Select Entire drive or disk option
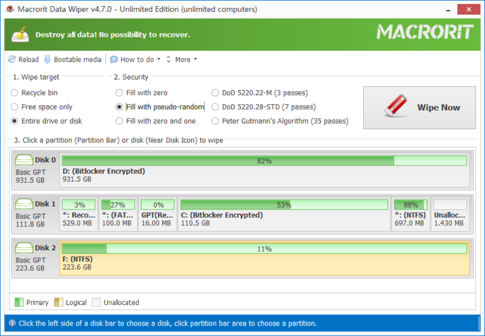485x336 pixels. (47, 121)
